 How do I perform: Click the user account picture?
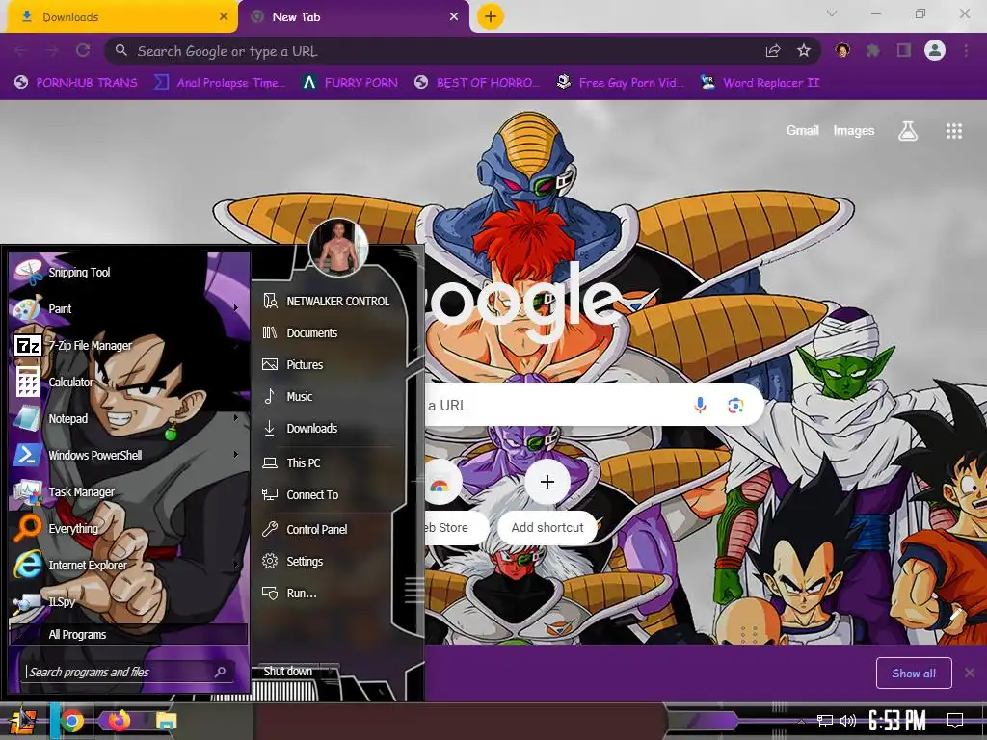338,248
